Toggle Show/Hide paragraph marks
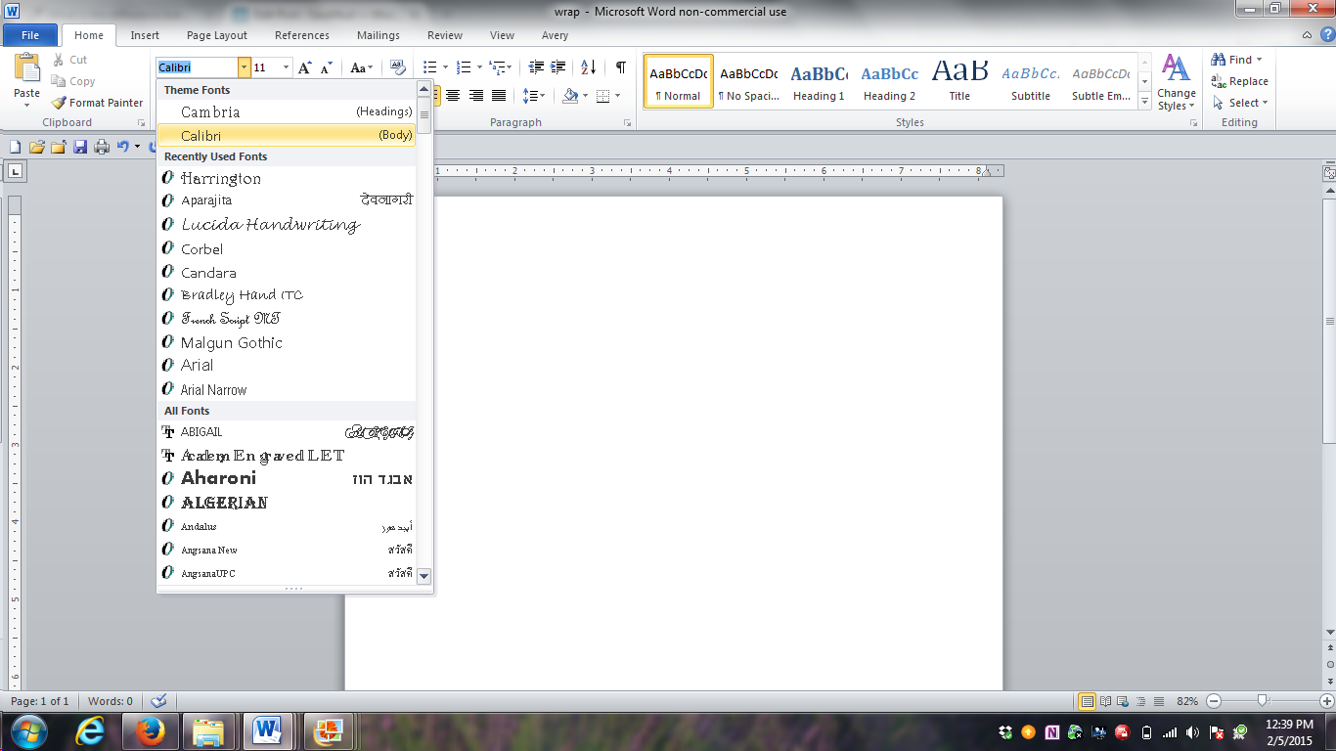Viewport: 1336px width, 751px height. click(620, 67)
